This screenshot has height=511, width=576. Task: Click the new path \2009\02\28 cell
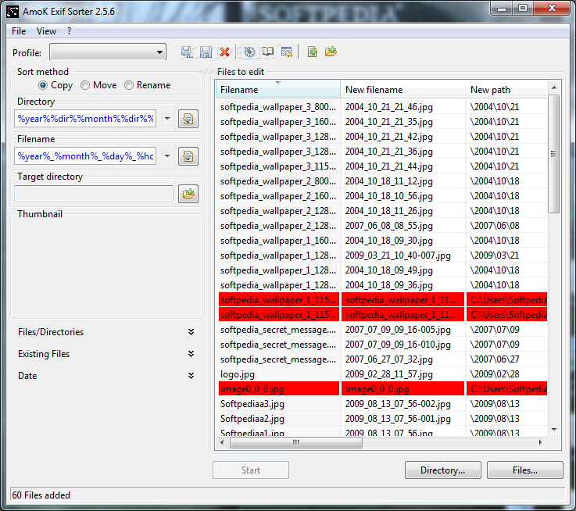[507, 374]
